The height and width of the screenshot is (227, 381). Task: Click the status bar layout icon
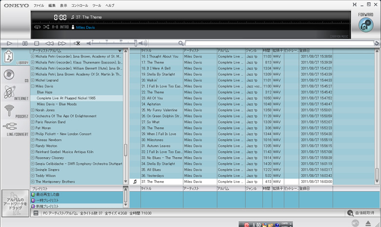36,213
